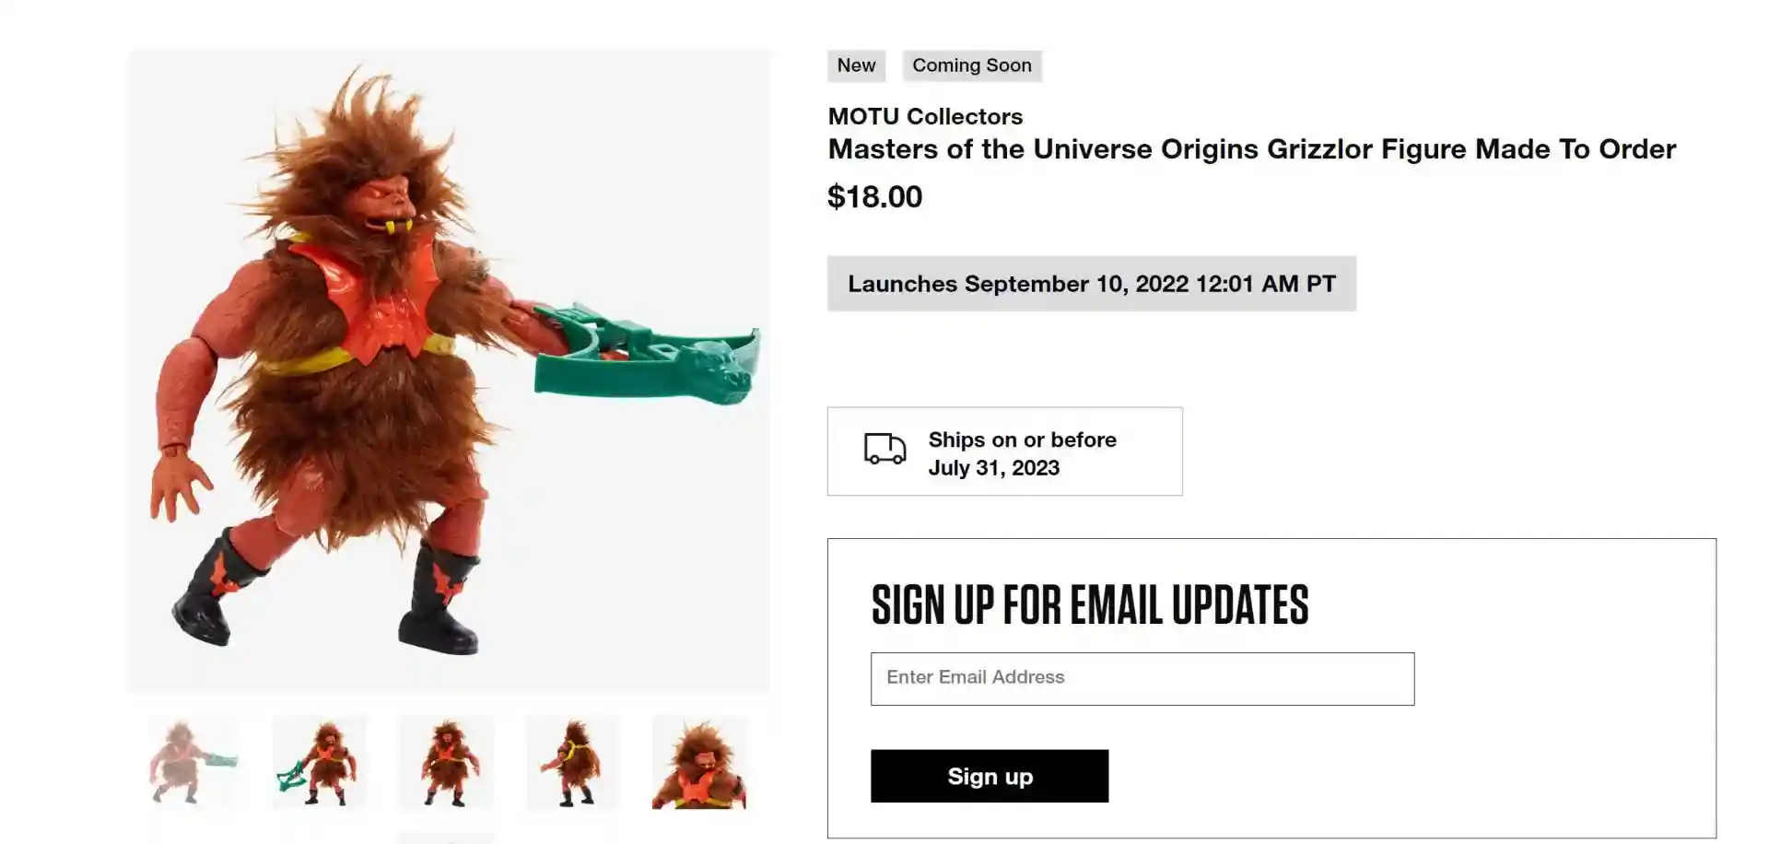Select the centered front-view figure thumbnail
Viewport: 1769px width, 844px height.
pyautogui.click(x=446, y=763)
